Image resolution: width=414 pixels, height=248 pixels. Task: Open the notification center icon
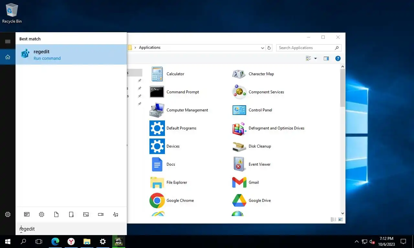tap(403, 242)
